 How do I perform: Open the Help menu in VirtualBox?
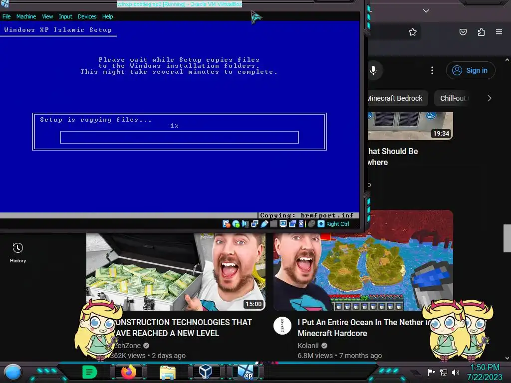[107, 16]
